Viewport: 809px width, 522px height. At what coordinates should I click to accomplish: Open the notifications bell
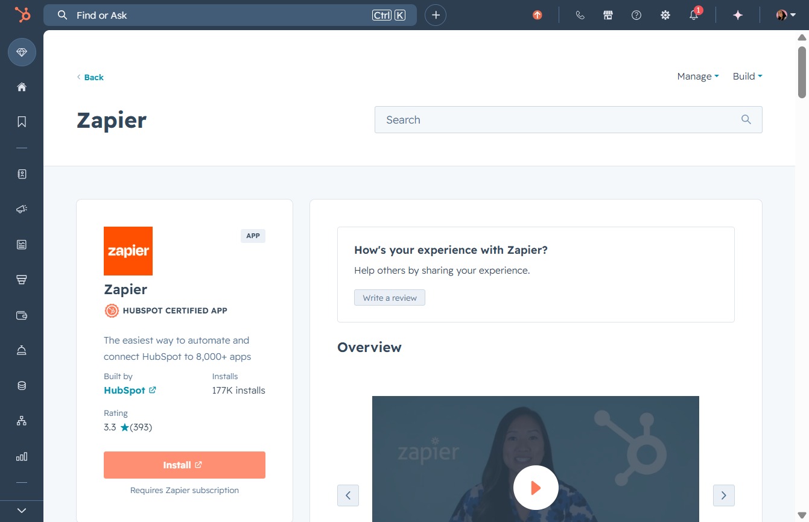(694, 15)
